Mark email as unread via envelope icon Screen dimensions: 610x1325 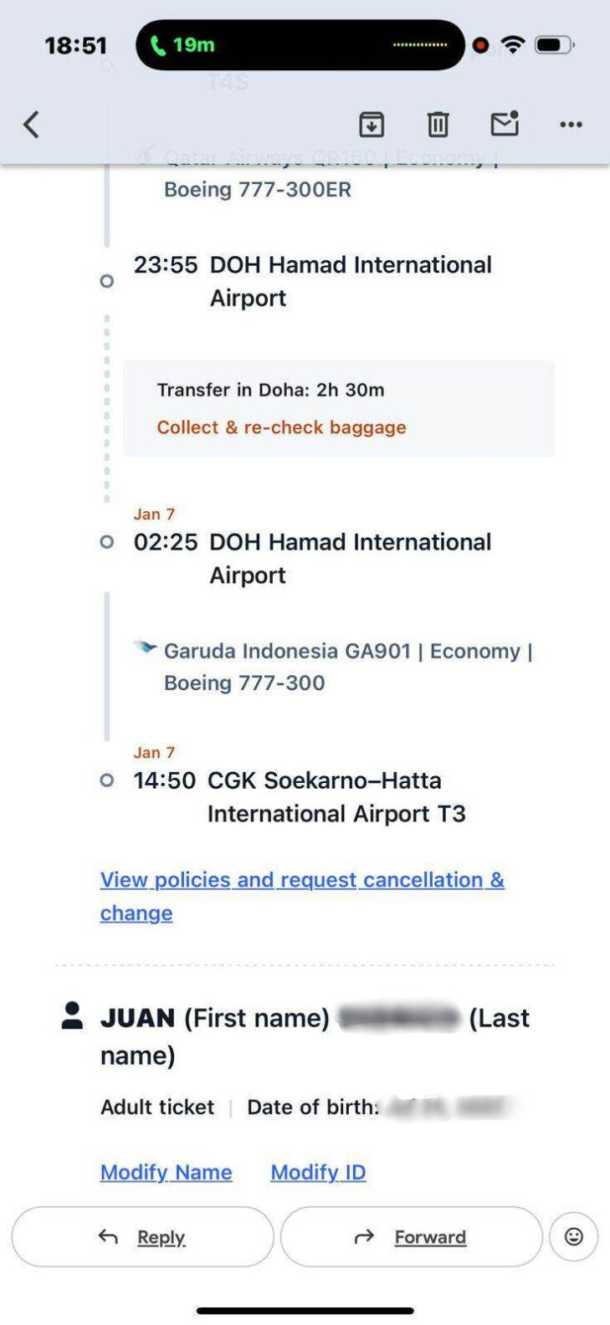pos(505,124)
